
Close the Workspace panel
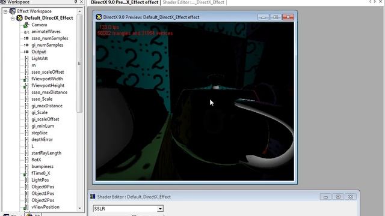tap(81, 2)
